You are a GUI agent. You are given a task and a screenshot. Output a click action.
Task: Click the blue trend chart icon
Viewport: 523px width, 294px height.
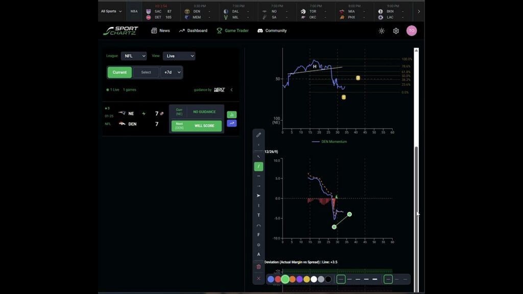pyautogui.click(x=231, y=124)
